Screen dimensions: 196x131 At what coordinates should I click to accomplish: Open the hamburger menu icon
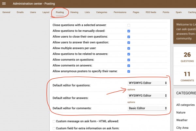4,4
